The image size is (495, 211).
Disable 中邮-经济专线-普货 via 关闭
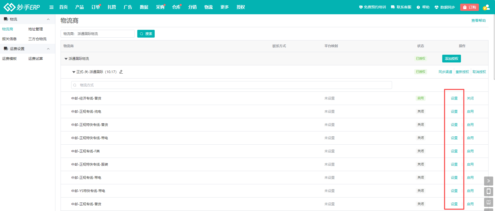470,98
